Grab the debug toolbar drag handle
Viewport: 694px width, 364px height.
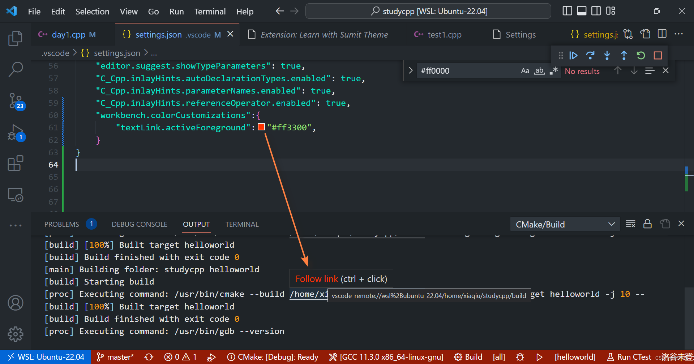coord(561,55)
